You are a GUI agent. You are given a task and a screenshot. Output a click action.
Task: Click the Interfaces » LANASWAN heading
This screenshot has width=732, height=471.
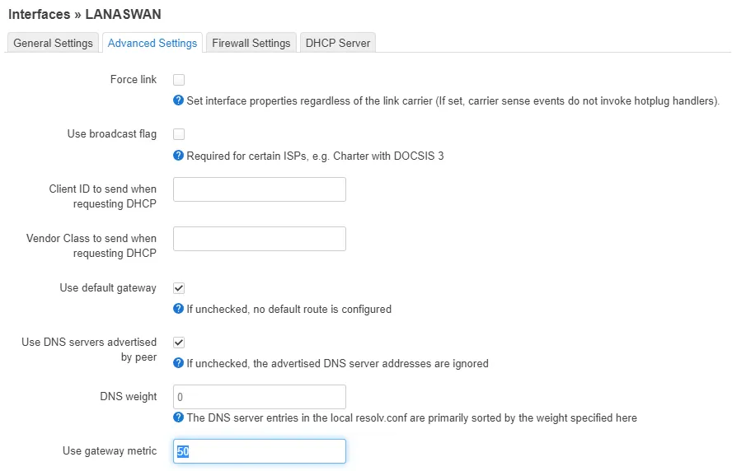(85, 15)
